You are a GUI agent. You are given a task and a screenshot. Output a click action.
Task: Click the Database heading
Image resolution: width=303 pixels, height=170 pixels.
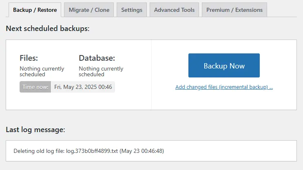[97, 58]
